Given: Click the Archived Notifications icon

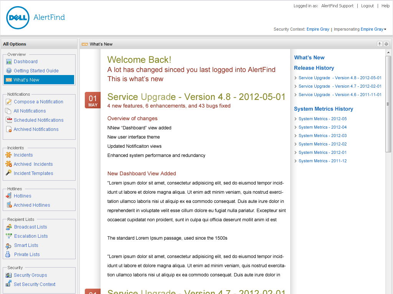Looking at the screenshot, I should pos(9,129).
